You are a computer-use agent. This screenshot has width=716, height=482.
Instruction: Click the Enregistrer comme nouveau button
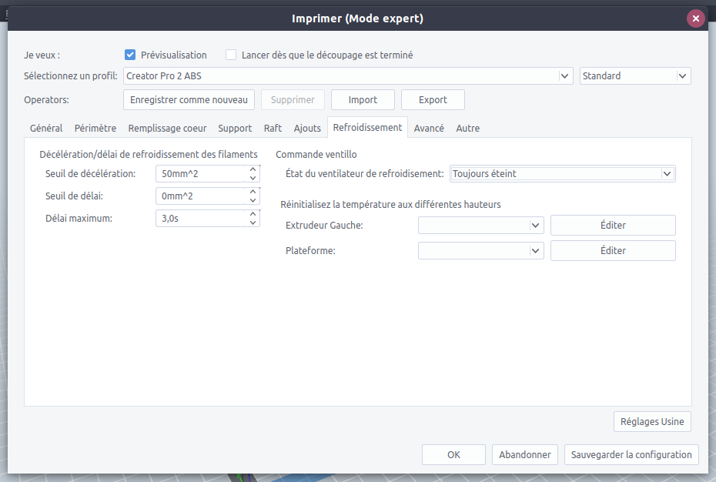pos(189,100)
